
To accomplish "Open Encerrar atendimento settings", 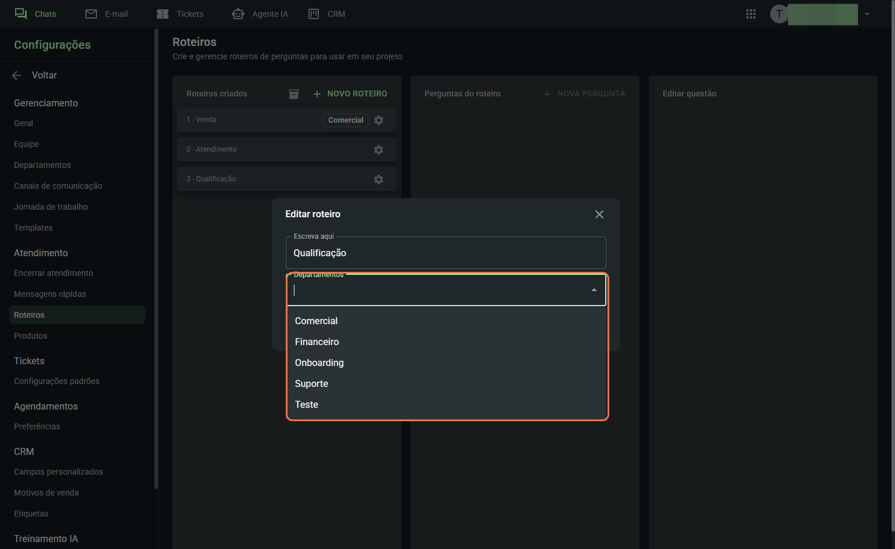I will [53, 273].
